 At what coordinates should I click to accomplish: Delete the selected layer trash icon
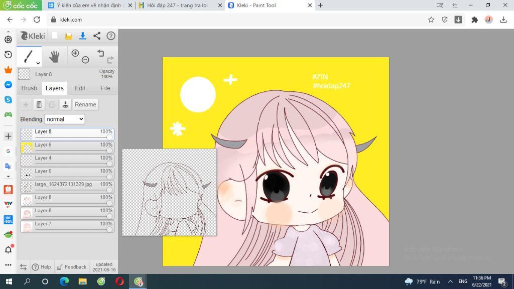39,104
